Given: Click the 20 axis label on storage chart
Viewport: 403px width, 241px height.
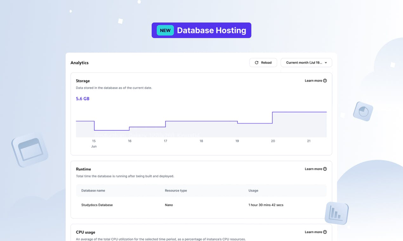Looking at the screenshot, I should point(273,141).
